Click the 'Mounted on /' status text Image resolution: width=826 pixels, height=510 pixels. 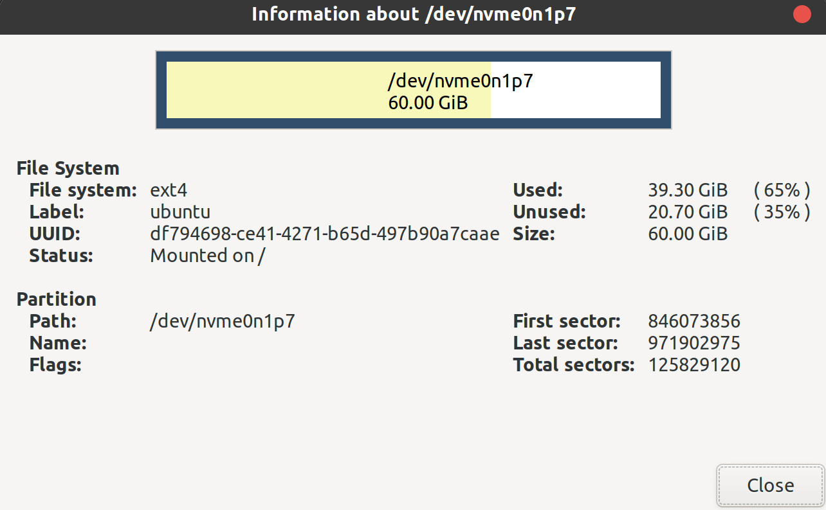207,256
